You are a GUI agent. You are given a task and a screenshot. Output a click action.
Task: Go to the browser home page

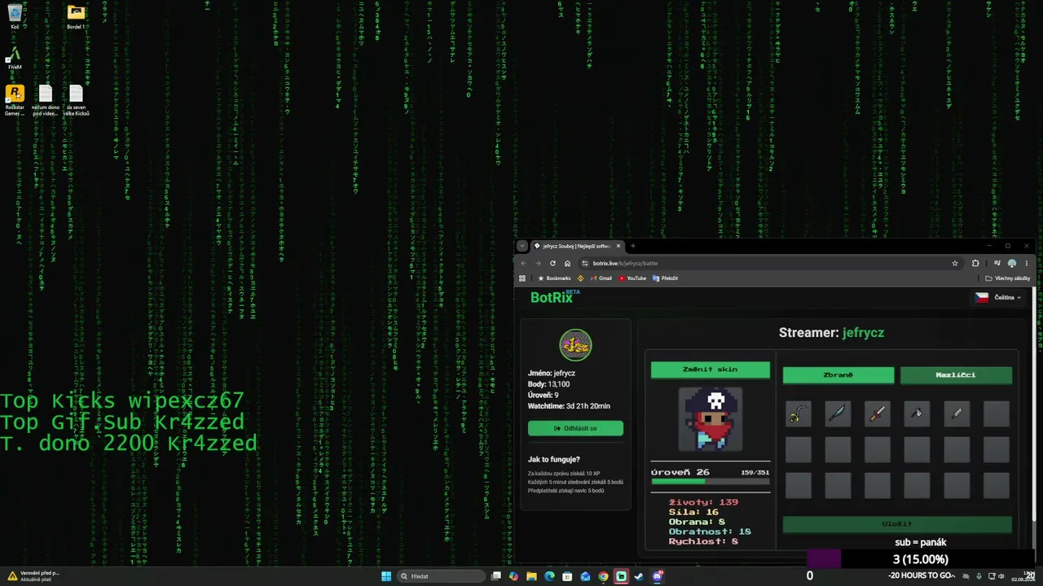coord(567,264)
